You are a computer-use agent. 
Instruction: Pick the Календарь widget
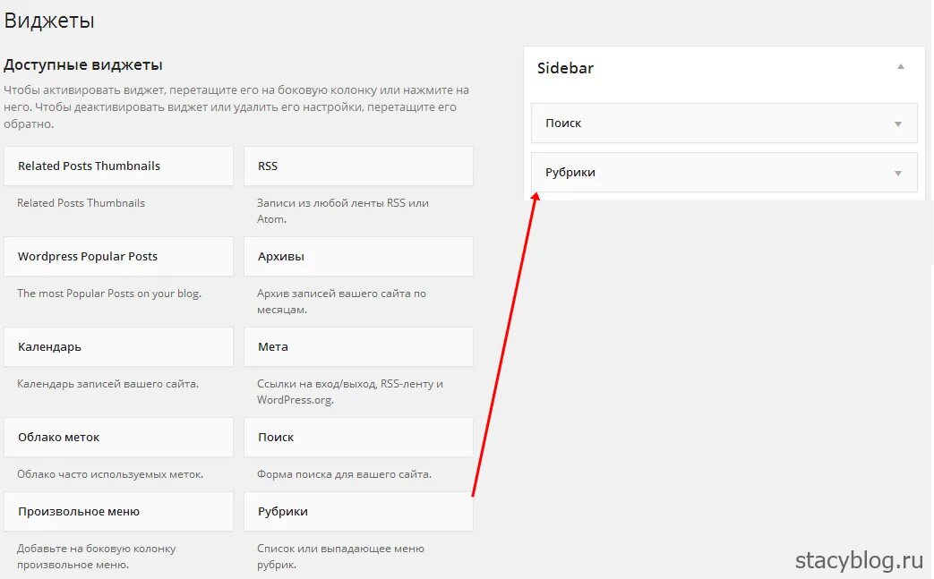click(118, 347)
